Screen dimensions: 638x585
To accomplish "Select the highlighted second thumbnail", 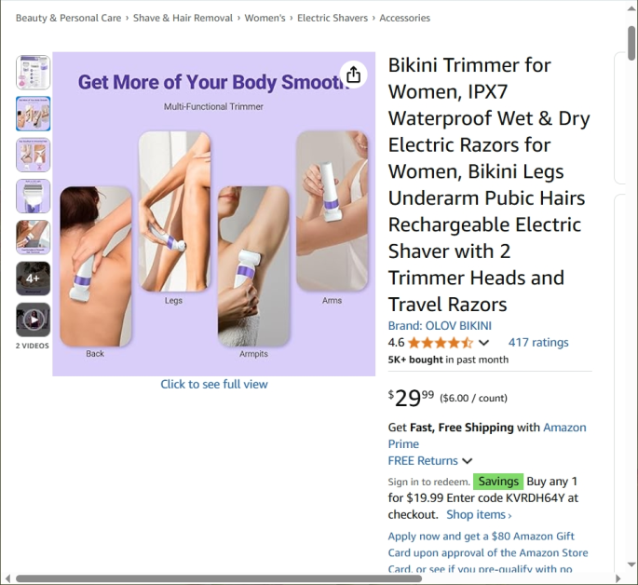I will click(x=34, y=114).
